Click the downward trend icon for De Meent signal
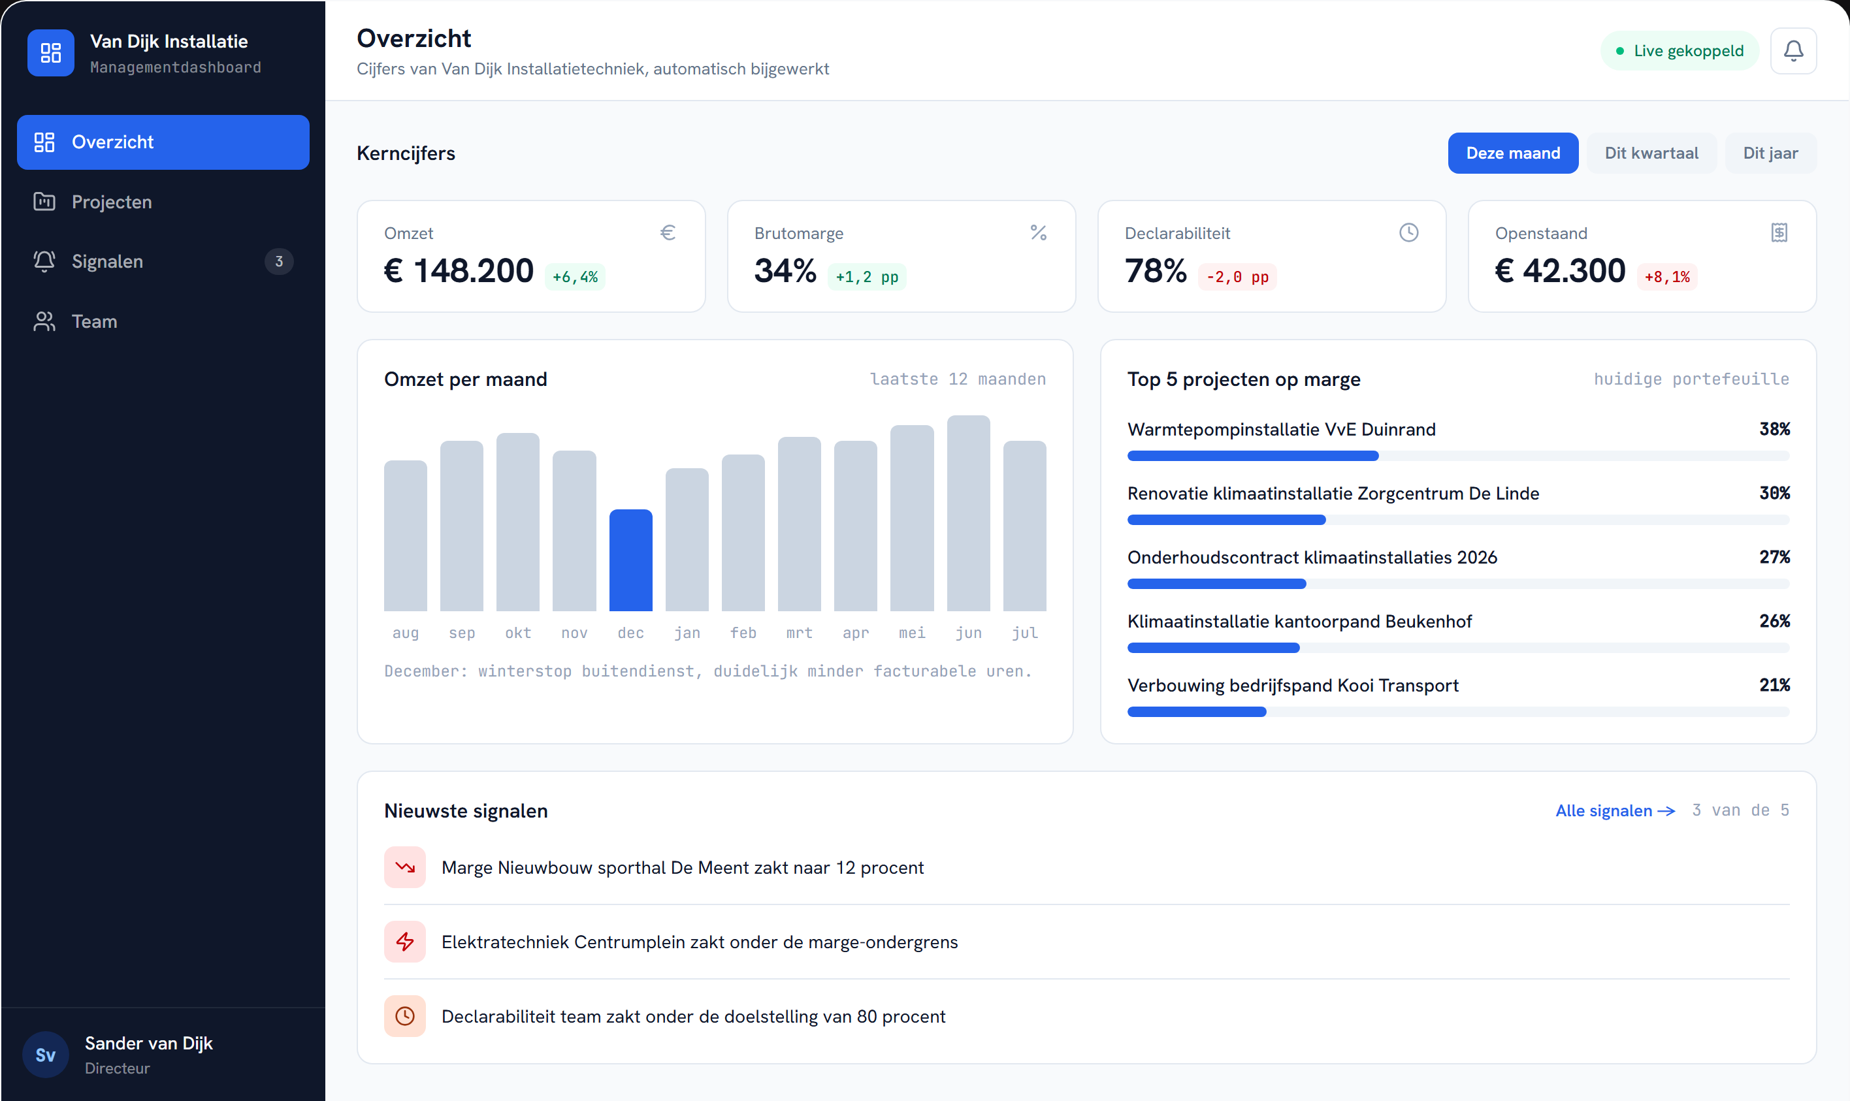The width and height of the screenshot is (1850, 1101). [x=404, y=867]
